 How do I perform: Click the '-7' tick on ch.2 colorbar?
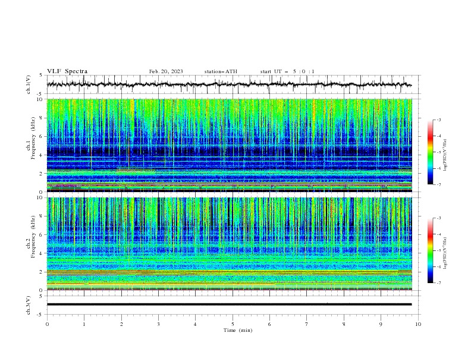click(438, 283)
